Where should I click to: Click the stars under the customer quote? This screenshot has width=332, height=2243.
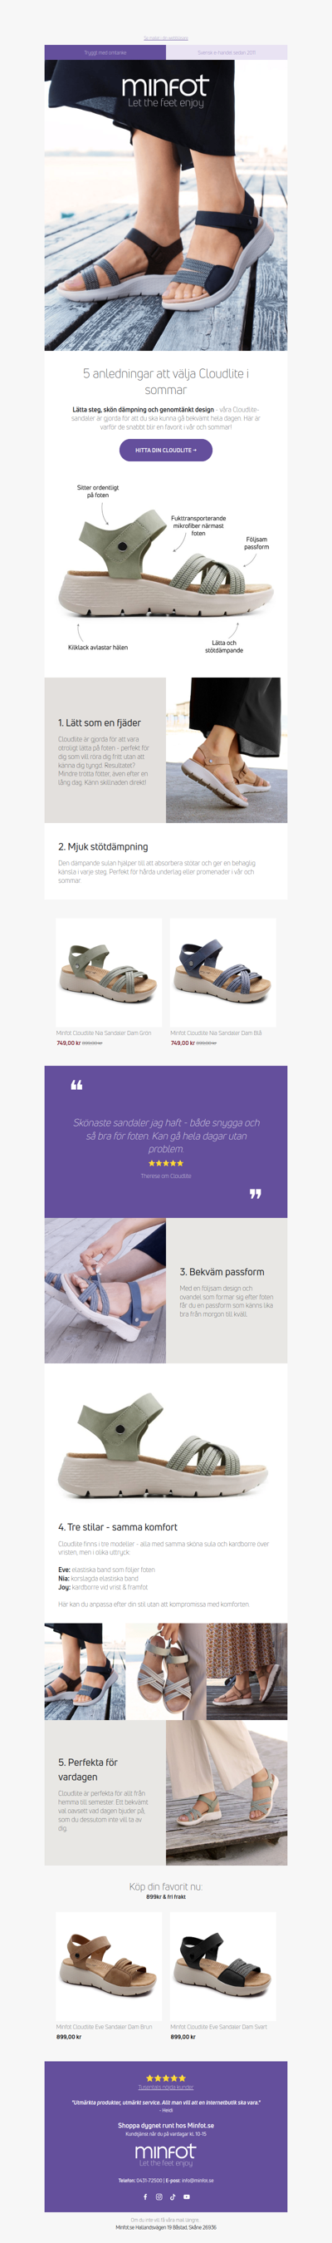[x=165, y=1163]
